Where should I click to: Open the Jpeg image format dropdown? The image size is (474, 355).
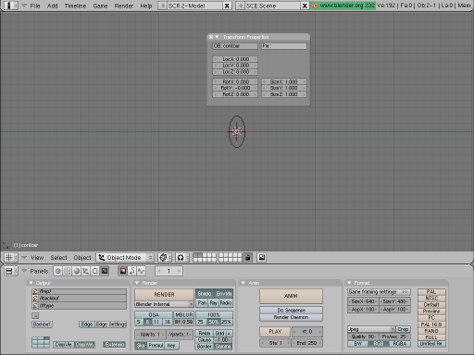[371, 329]
